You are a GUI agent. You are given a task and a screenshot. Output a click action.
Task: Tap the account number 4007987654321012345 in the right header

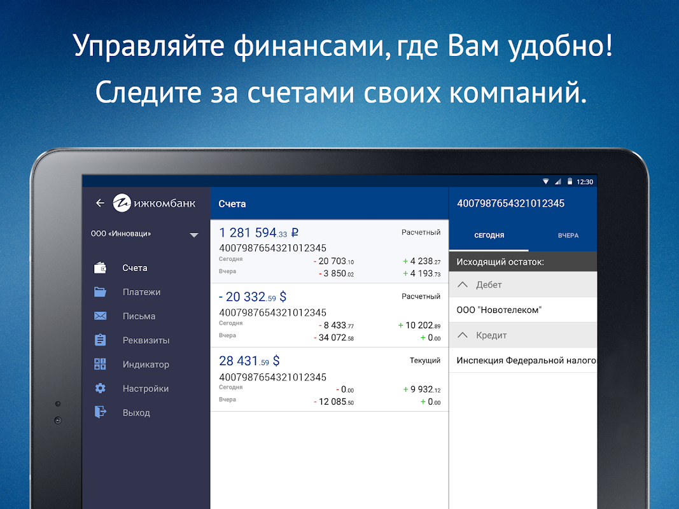pyautogui.click(x=510, y=204)
